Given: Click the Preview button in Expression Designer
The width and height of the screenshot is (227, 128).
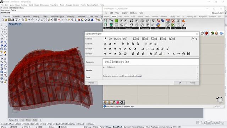Looking at the screenshot, I should [91, 83].
